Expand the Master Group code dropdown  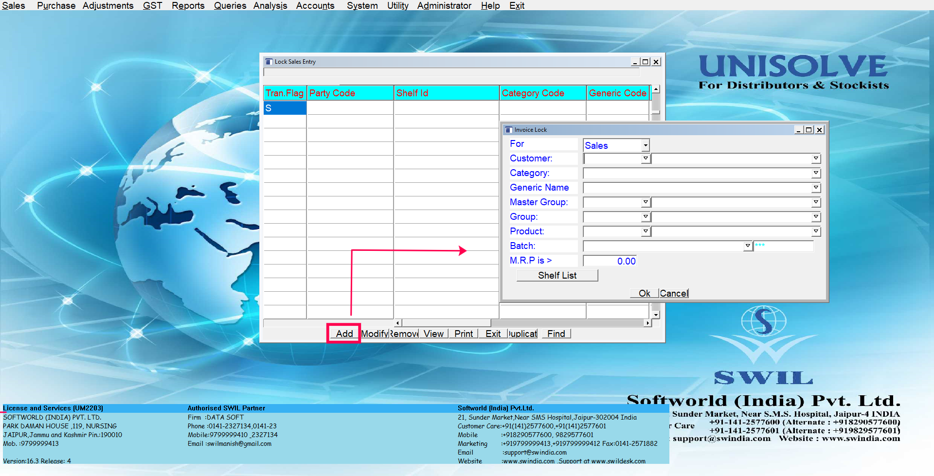click(646, 202)
